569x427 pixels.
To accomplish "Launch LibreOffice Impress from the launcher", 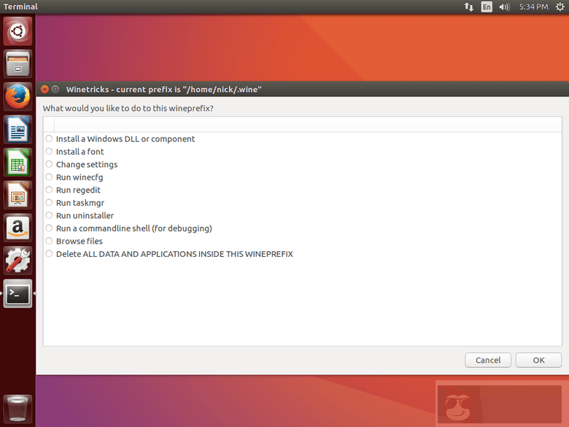I will (18, 196).
